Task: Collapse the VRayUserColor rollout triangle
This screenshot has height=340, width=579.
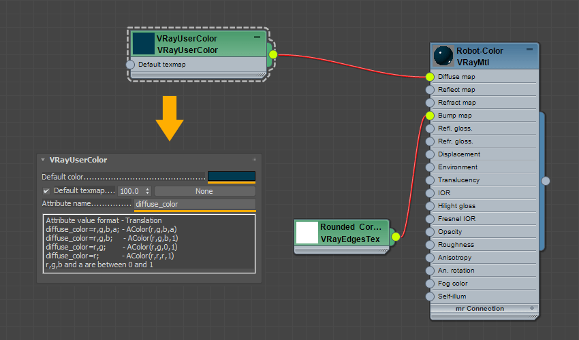Action: click(x=43, y=160)
